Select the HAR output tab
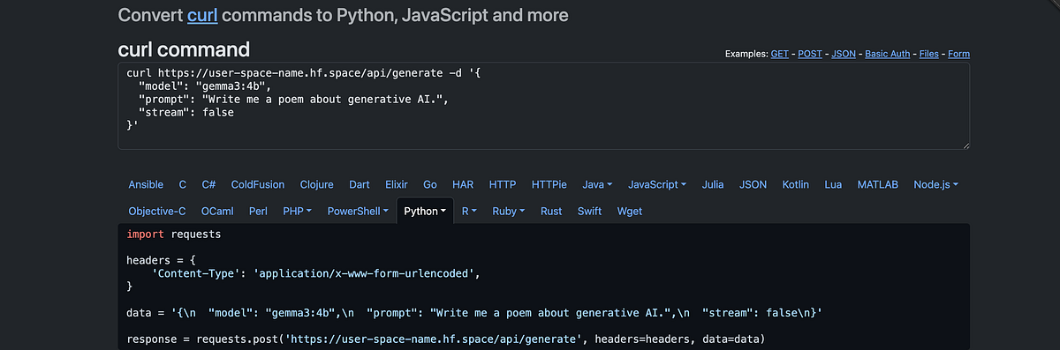Image resolution: width=1060 pixels, height=350 pixels. point(463,184)
